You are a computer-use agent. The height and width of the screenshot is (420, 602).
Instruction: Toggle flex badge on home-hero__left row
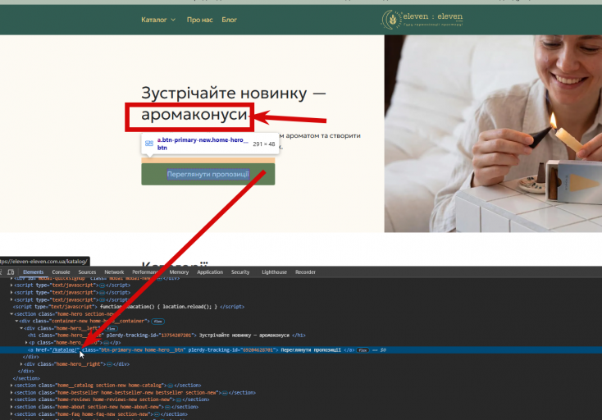click(112, 329)
